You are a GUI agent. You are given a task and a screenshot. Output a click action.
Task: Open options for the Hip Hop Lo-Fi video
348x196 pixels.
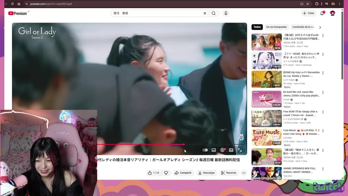pyautogui.click(x=323, y=73)
